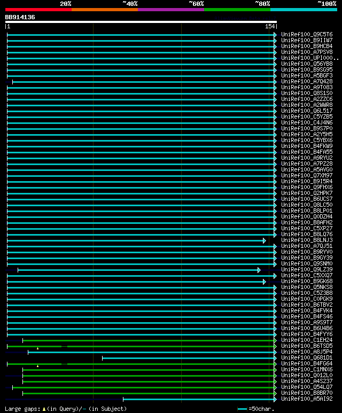Image resolution: width=342 pixels, height=413 pixels.
Task: Select the UniRef100_B9S7P0 label
Action: 307,129
